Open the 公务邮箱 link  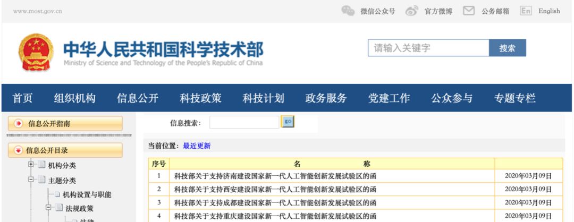click(x=495, y=11)
